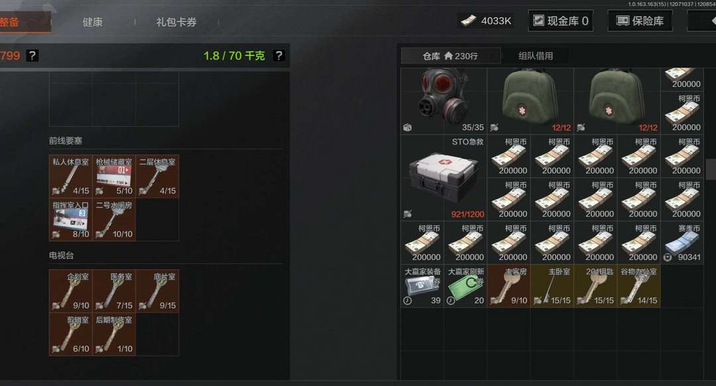Open the 现金库 cash vault
This screenshot has width=716, height=386.
click(x=561, y=21)
